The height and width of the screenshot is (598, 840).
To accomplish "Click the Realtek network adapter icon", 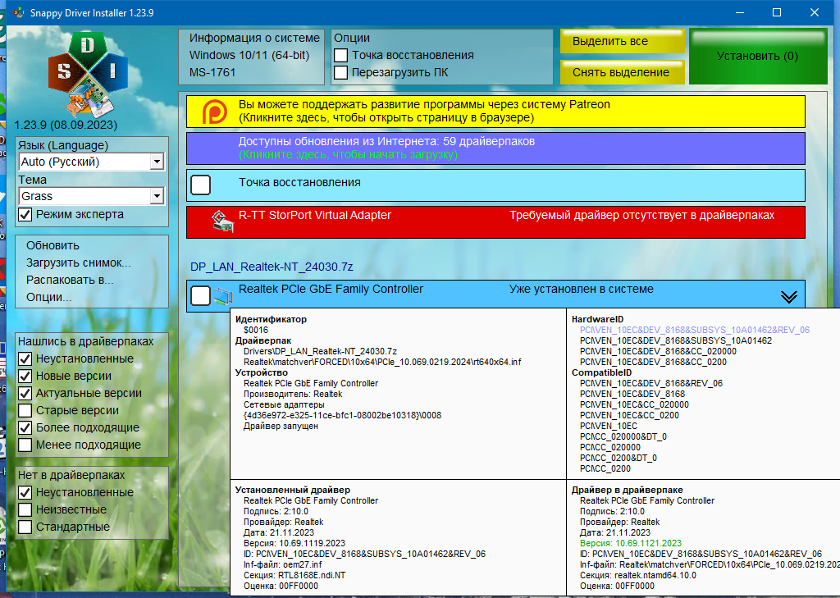I will pos(223,295).
